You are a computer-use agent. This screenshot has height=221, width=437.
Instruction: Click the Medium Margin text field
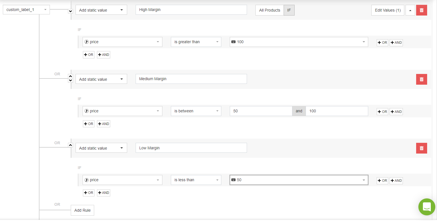point(191,79)
